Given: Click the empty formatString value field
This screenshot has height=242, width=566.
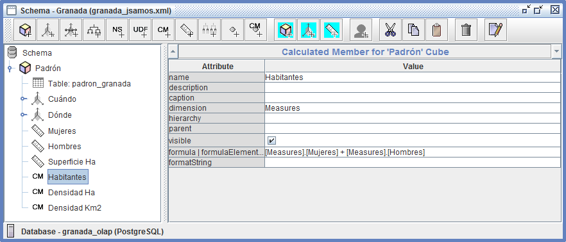Looking at the screenshot, I should (x=413, y=163).
